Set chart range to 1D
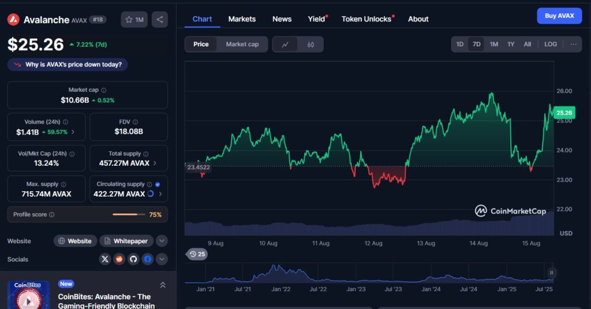This screenshot has width=591, height=309. [x=460, y=44]
